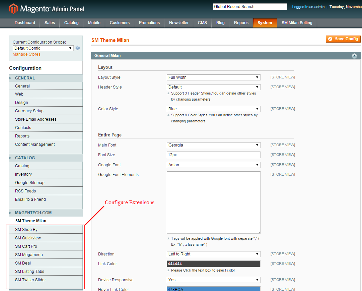362x291 pixels.
Task: Select SM Theme Milan in sidebar
Action: pyautogui.click(x=46, y=221)
